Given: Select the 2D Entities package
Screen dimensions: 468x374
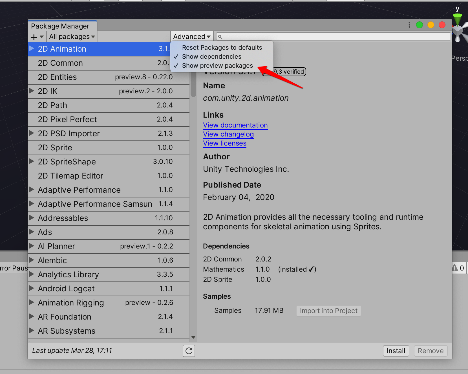Looking at the screenshot, I should coord(109,77).
